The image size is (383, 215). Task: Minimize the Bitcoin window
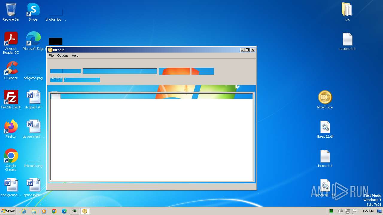pos(242,50)
